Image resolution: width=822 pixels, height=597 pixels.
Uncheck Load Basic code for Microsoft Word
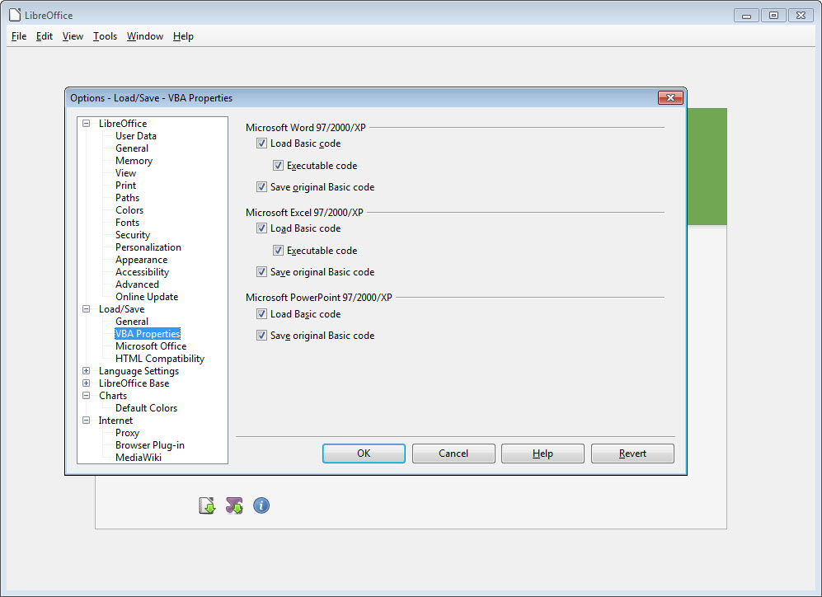[x=261, y=143]
